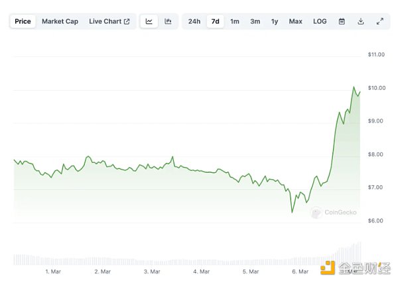Viewport: 398px width, 282px height.
Task: Expand chart to fullscreen
Action: (x=380, y=21)
